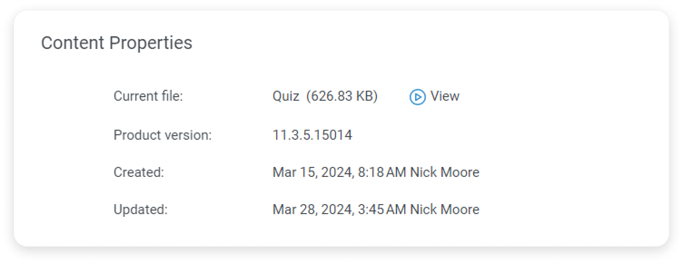Click the Quiz file name
This screenshot has height=264, width=683.
[x=286, y=97]
